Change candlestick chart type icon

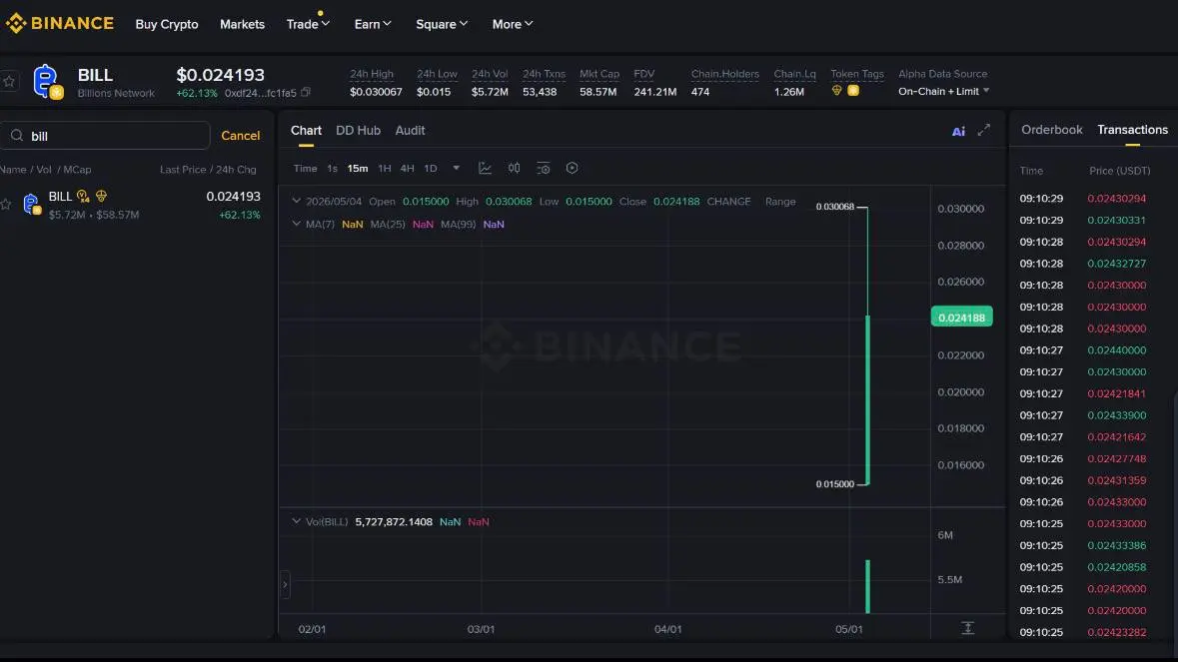click(x=514, y=168)
